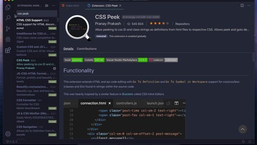
Task: Click the extensions list scrollbar
Action: pos(58,20)
